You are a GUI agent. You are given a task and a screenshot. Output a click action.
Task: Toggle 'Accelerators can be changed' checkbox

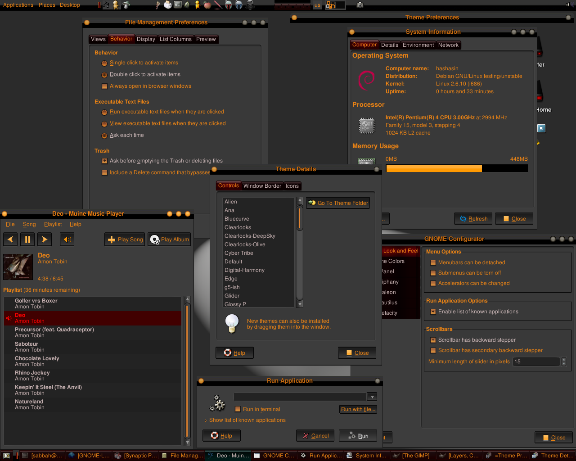(x=470, y=284)
